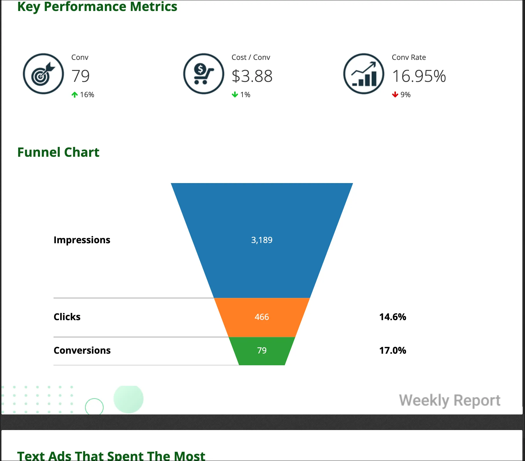Click the 17.0% conversion rate value
The image size is (525, 461).
[393, 351]
